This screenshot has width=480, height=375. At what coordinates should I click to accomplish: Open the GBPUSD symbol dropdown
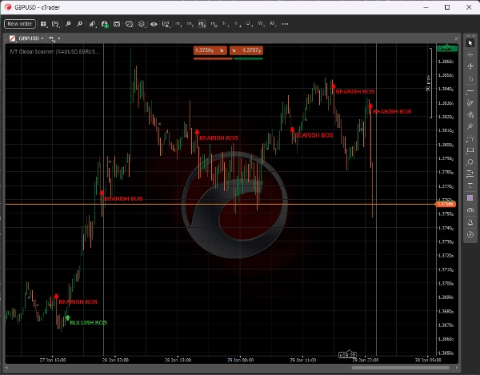[31, 38]
